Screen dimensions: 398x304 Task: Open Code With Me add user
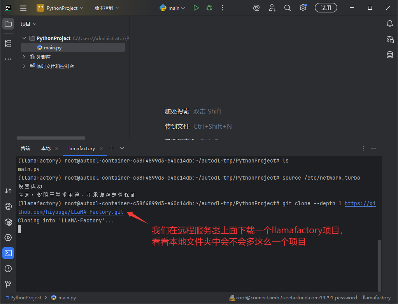(272, 8)
